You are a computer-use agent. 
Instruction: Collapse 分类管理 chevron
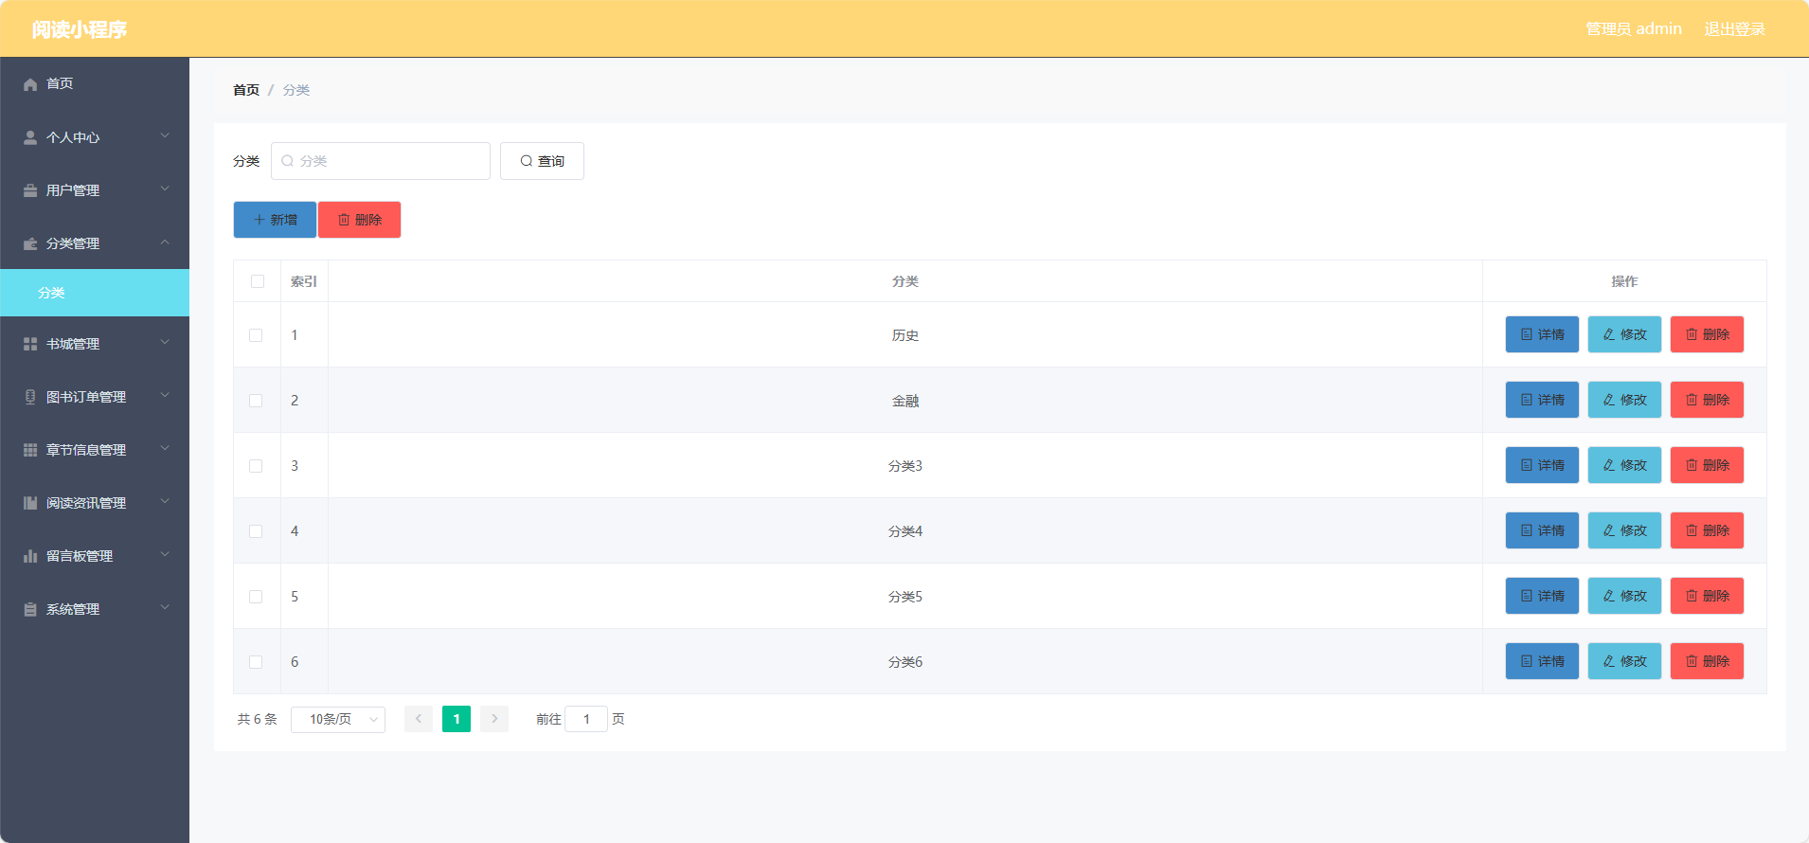[x=165, y=242]
